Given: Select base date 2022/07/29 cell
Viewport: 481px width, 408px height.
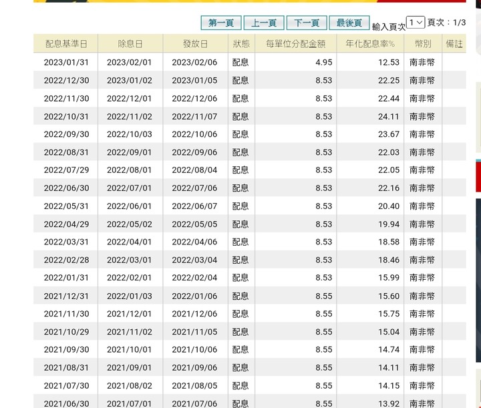Looking at the screenshot, I should [66, 170].
